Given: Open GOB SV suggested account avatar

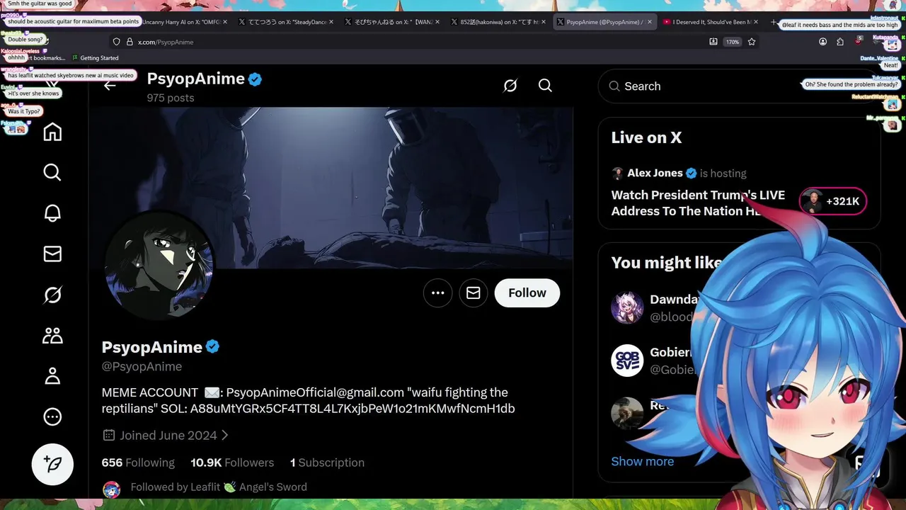Looking at the screenshot, I should click(627, 361).
